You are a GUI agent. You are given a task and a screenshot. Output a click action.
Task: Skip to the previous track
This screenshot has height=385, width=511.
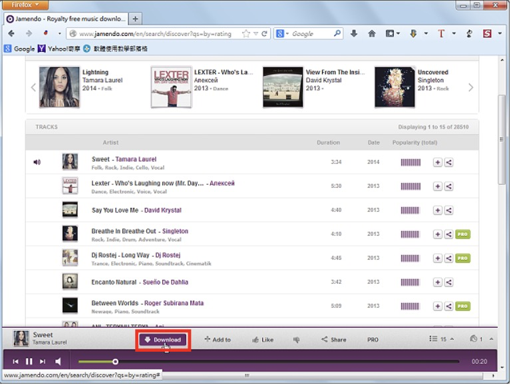[15, 361]
